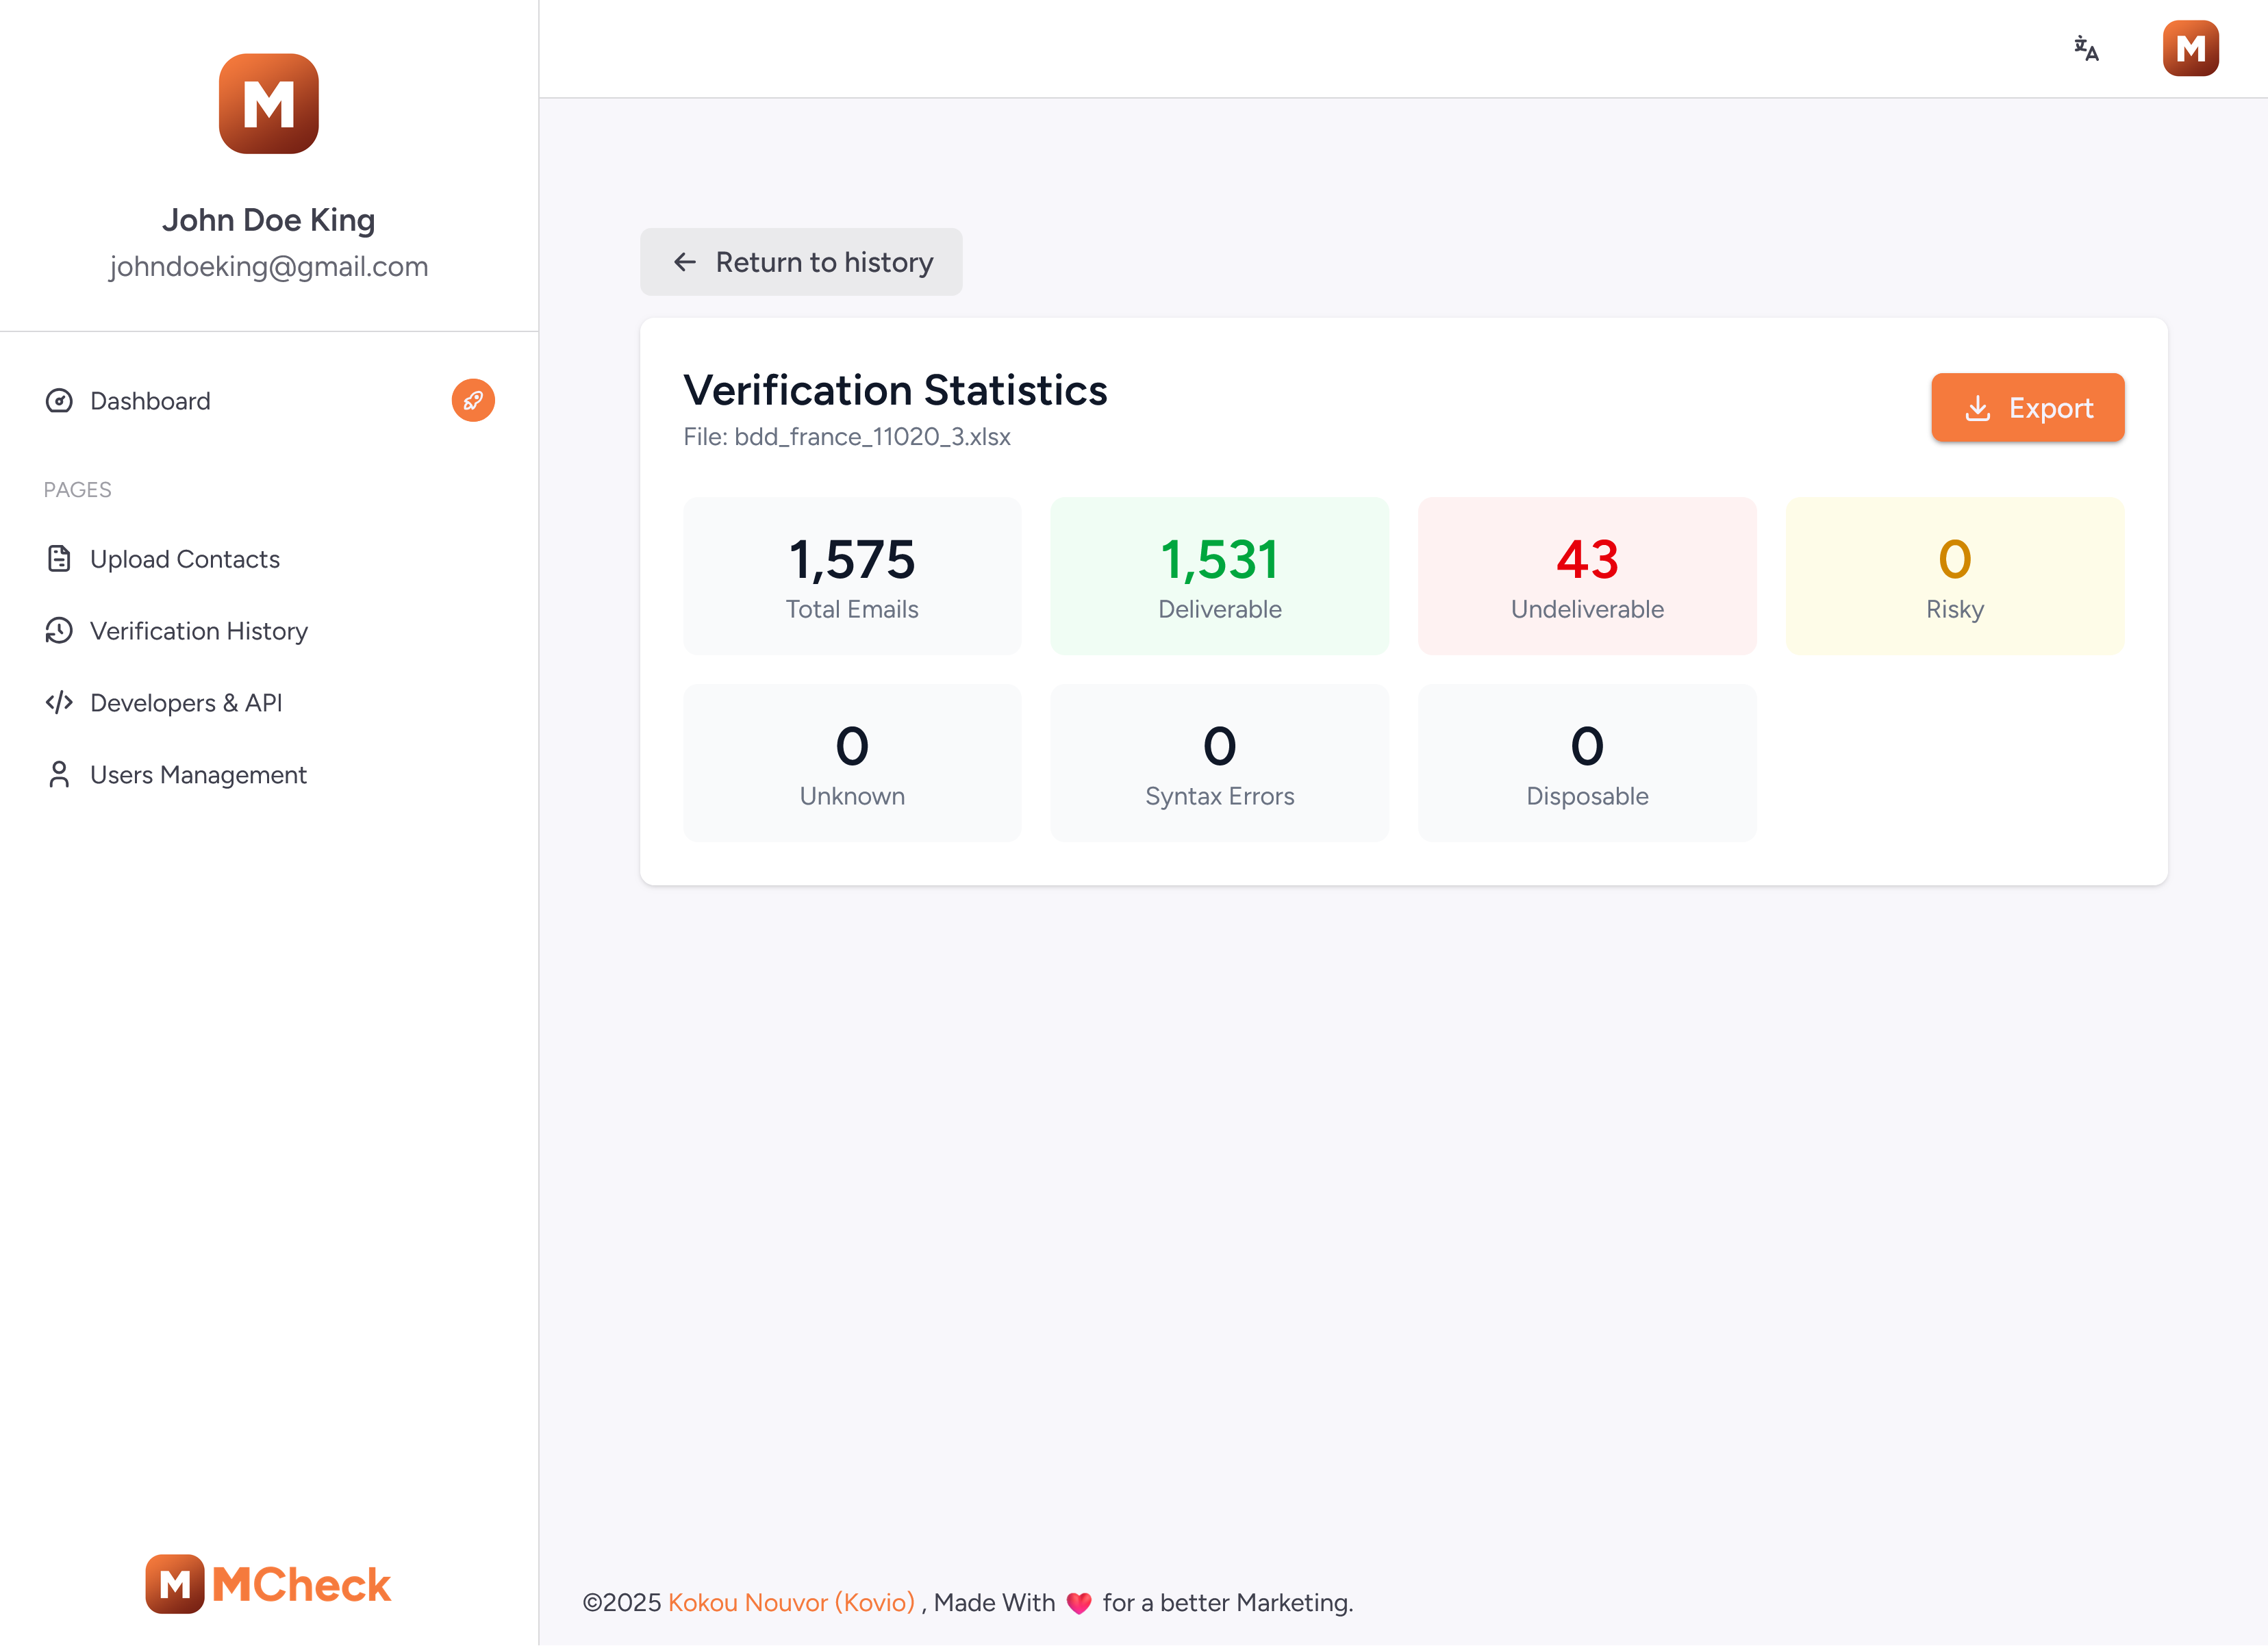Go to Verification History page
Screen dimensions: 2268x1646
click(198, 631)
